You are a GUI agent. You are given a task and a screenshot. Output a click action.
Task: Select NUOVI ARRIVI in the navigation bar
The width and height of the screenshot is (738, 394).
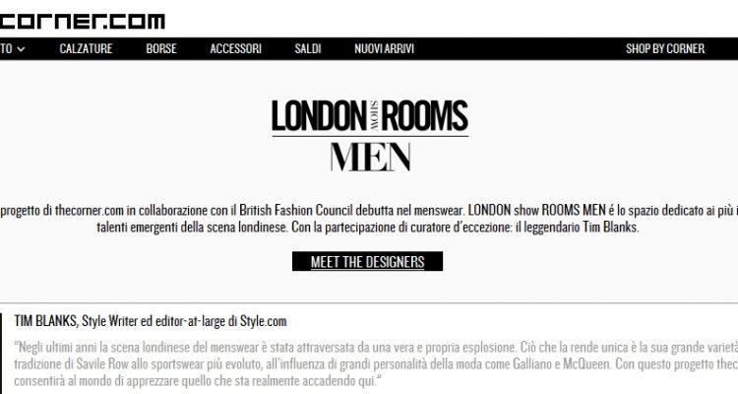pyautogui.click(x=385, y=48)
